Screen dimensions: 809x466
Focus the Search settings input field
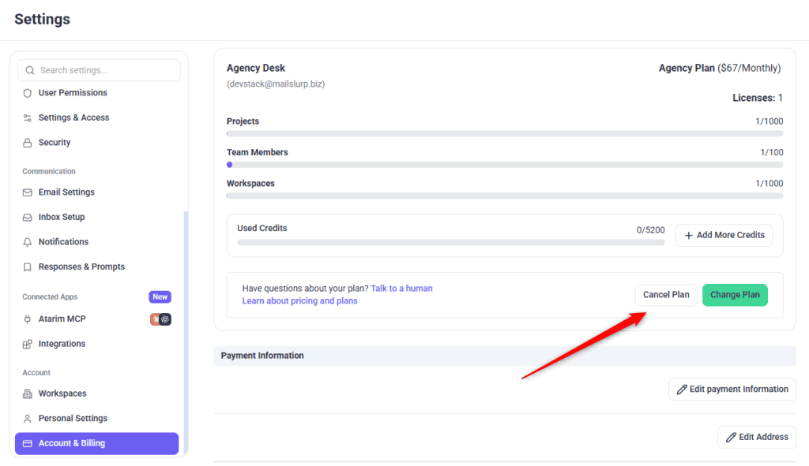[x=99, y=70]
